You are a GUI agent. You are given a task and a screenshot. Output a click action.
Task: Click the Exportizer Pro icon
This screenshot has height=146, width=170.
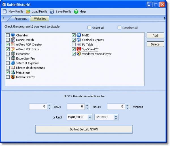point(13,58)
